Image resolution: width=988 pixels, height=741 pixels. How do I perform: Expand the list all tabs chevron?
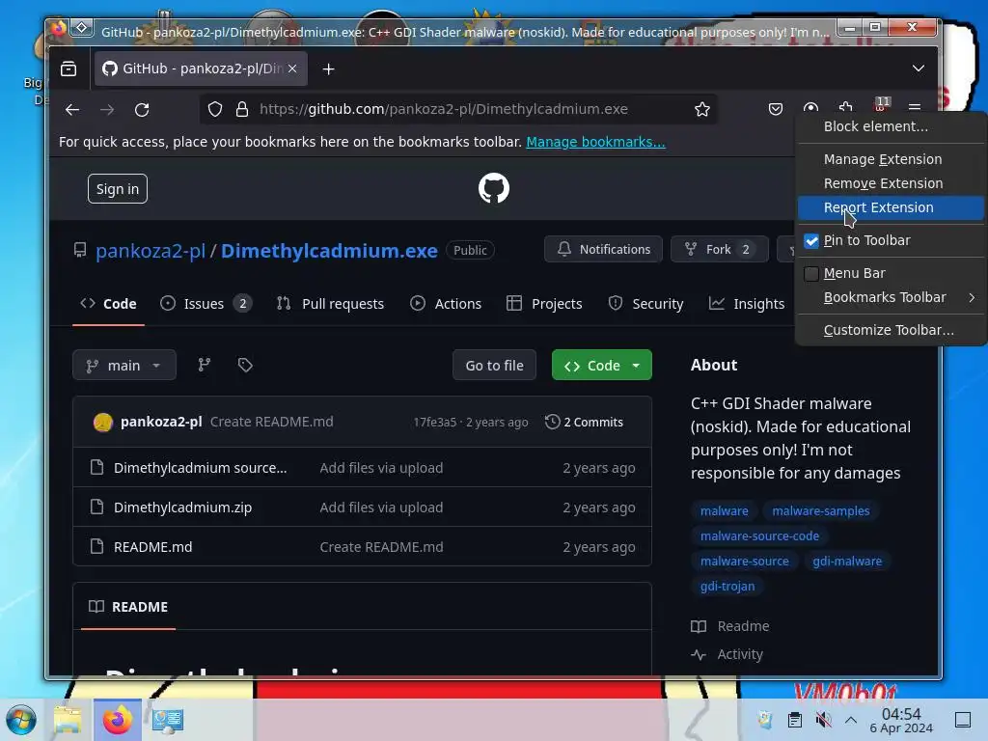[x=919, y=69]
